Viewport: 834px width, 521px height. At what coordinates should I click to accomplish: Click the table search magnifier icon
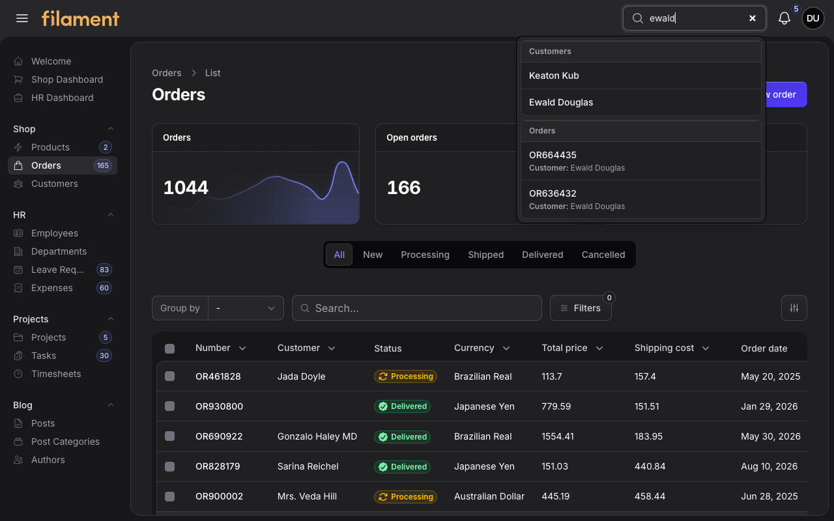[x=305, y=308]
